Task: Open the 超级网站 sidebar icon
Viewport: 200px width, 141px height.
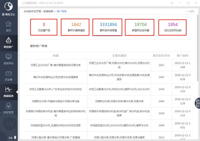Action: 8,59
